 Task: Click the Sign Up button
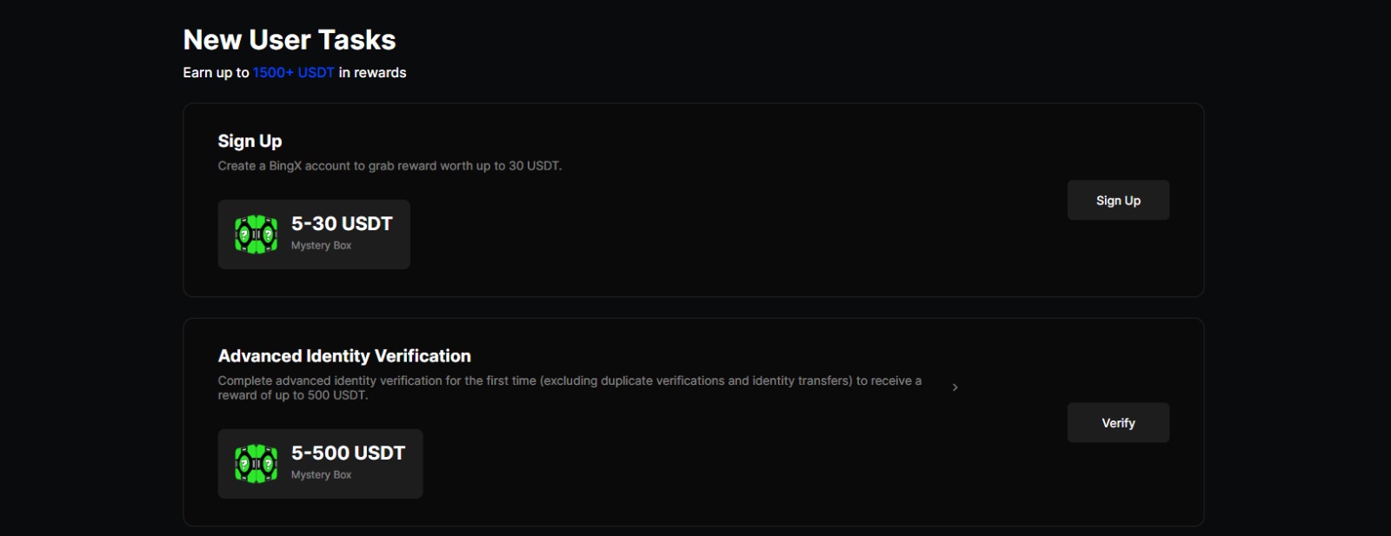[x=1118, y=200]
